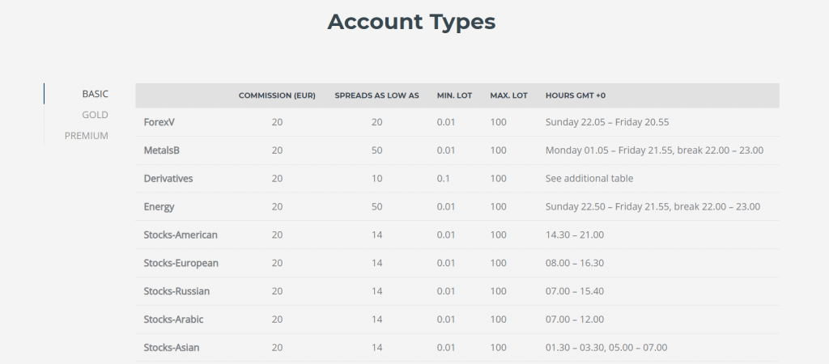Select the Stocks-Arabic row label
The height and width of the screenshot is (364, 829).
click(x=173, y=320)
